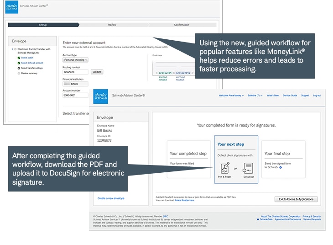Open the SchwabSafe footer link

pyautogui.click(x=266, y=219)
